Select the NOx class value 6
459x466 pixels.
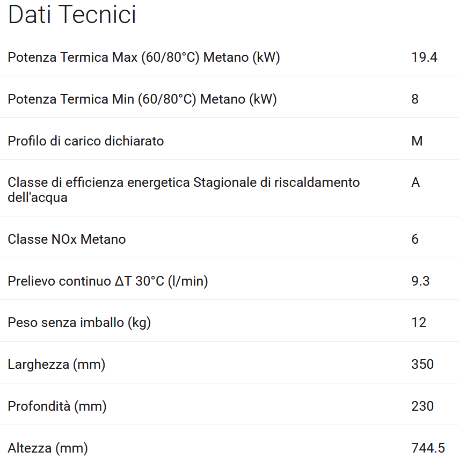point(415,239)
